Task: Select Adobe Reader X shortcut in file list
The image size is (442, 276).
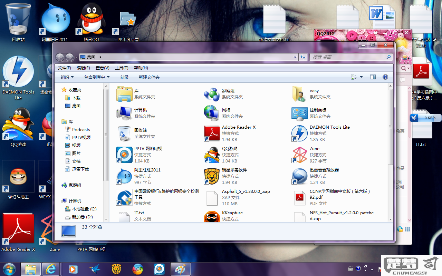Action: click(230, 134)
